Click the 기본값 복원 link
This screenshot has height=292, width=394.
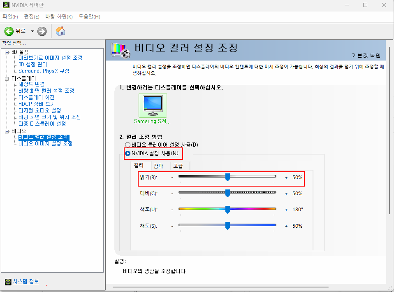pyautogui.click(x=366, y=55)
